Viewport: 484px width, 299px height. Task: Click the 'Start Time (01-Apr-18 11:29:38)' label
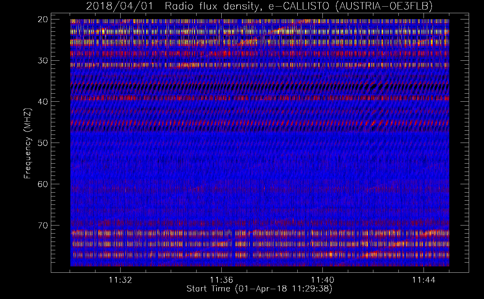click(259, 289)
